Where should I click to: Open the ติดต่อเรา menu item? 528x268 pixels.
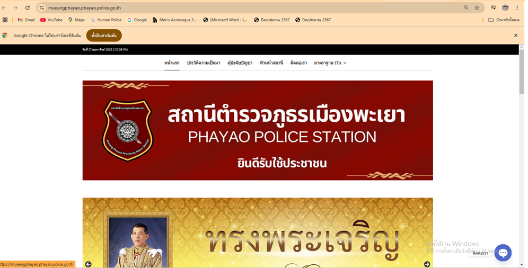click(x=298, y=63)
